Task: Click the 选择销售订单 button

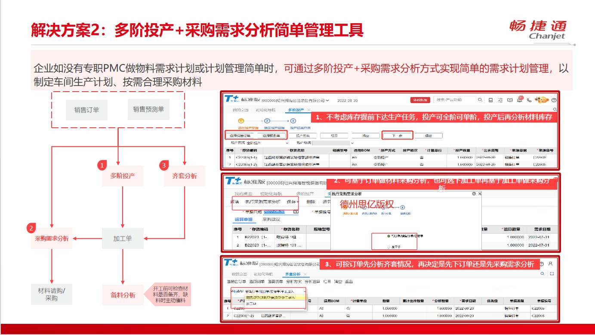Action: click(x=240, y=135)
